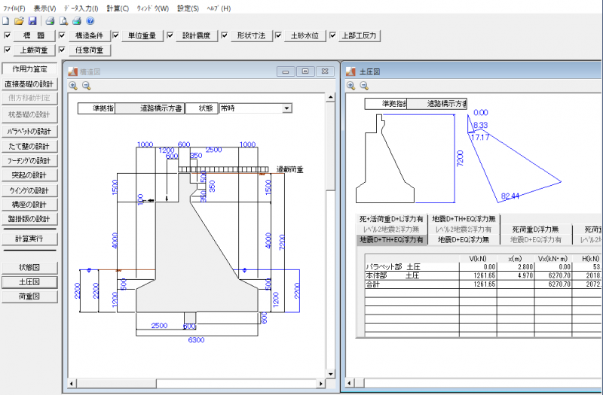Save with the floppy disk icon
Viewport: 603px width, 395px height.
pyautogui.click(x=32, y=21)
